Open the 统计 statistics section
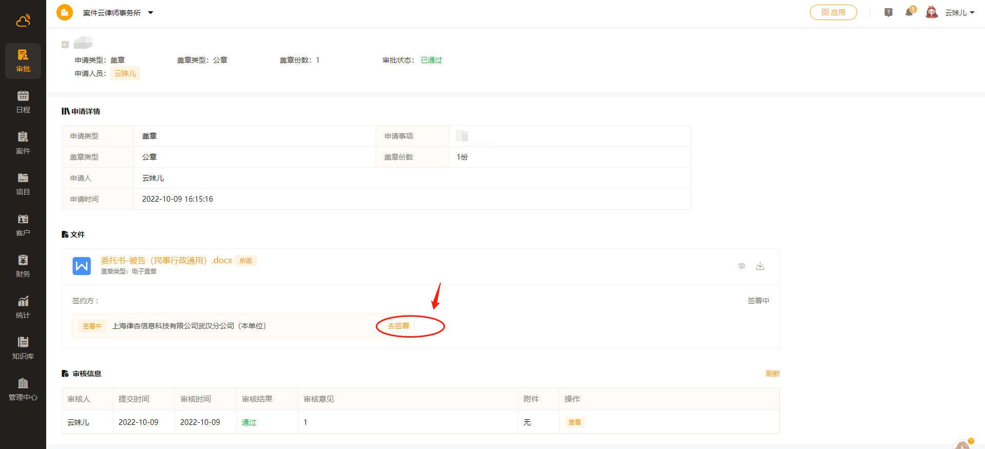 (23, 307)
